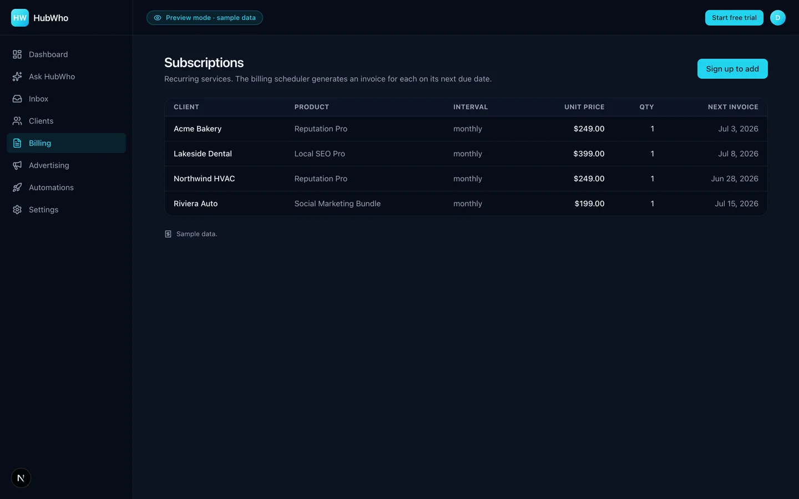Open Settings page
799x499 pixels.
[66, 210]
